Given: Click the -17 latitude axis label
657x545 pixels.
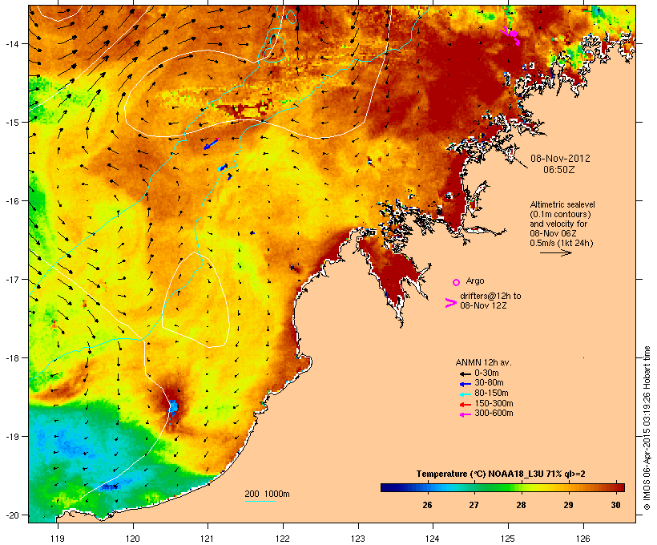Looking at the screenshot, I should click(x=11, y=280).
